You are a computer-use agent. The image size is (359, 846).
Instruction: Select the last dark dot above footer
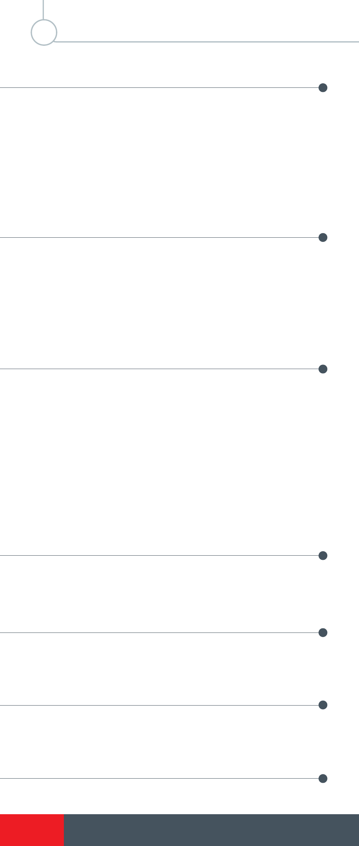(x=323, y=778)
